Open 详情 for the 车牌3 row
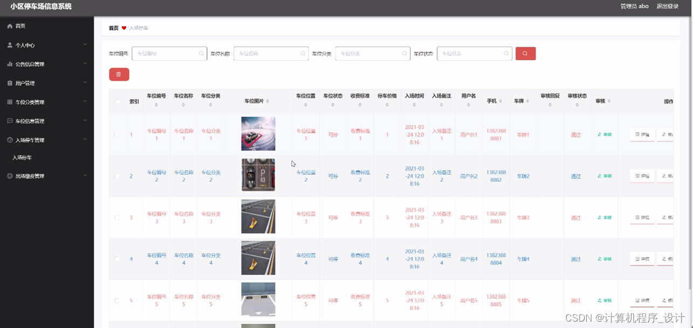This screenshot has width=693, height=328. pyautogui.click(x=642, y=218)
